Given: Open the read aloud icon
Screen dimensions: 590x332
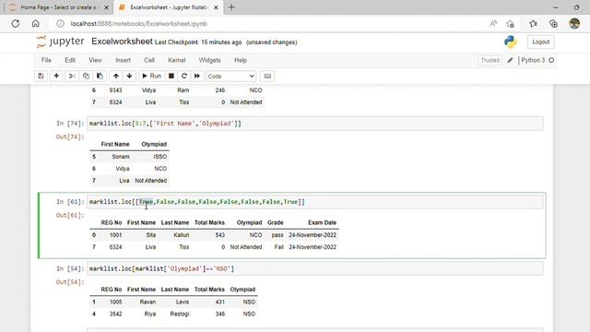Looking at the screenshot, I should pyautogui.click(x=493, y=24).
